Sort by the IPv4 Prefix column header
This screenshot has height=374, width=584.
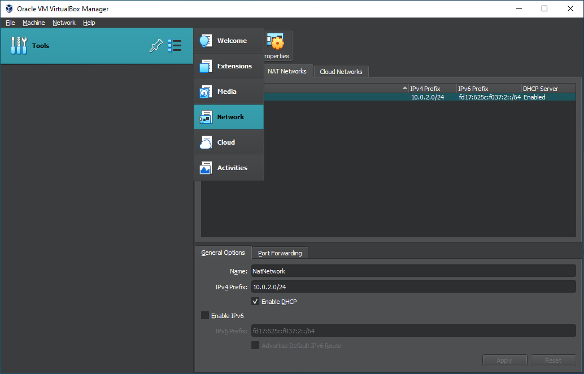433,89
